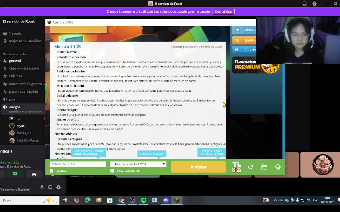The image size is (340, 212).
Task: Click SalchiConPapas avatar icon
Action: [x=12, y=140]
